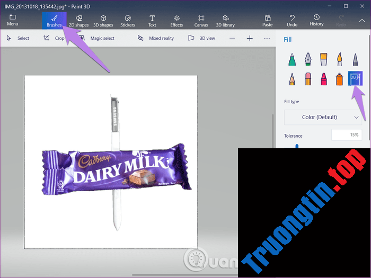Viewport: 371px width, 278px height.
Task: Select the orange Spray can brush
Action: (x=340, y=79)
